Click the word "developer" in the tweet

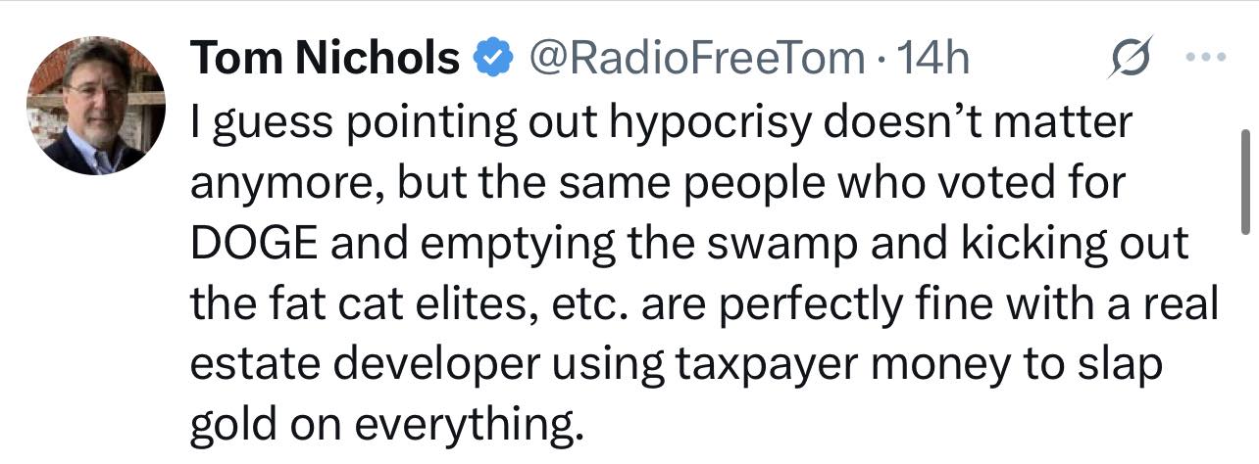coord(434,364)
